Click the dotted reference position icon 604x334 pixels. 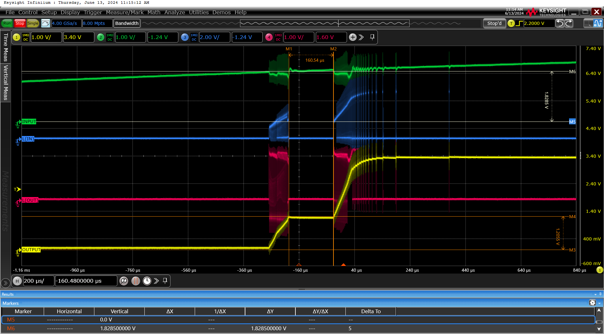tap(136, 281)
